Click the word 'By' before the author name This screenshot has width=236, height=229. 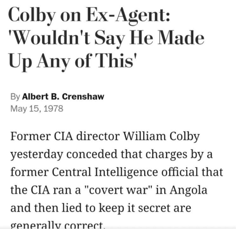pos(15,97)
